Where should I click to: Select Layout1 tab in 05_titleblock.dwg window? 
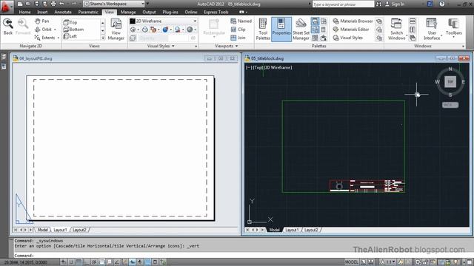pos(292,230)
